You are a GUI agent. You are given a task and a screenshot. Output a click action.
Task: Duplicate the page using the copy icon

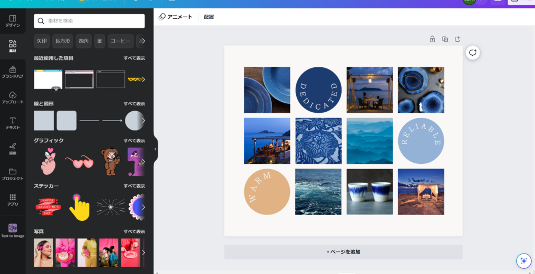pos(445,39)
